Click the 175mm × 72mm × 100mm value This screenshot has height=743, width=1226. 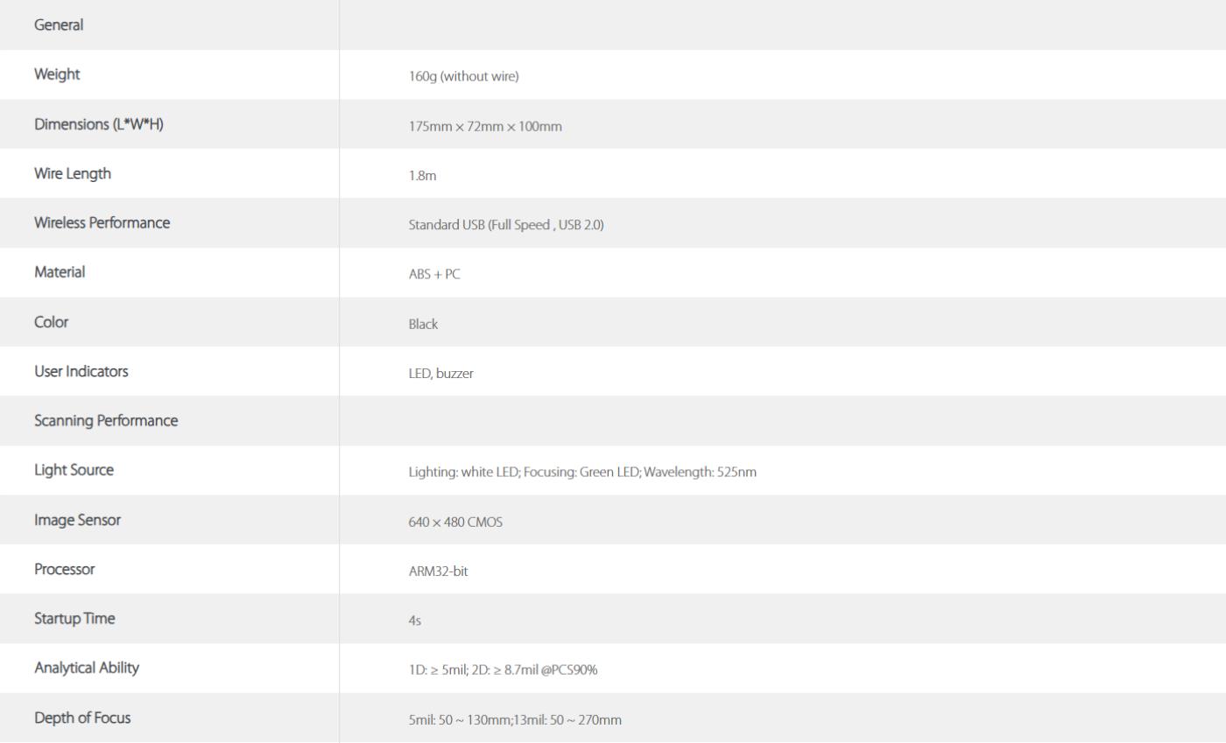point(485,126)
